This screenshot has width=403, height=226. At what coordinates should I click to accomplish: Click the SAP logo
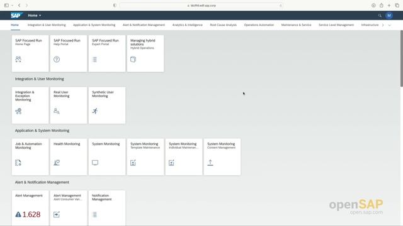(16, 15)
